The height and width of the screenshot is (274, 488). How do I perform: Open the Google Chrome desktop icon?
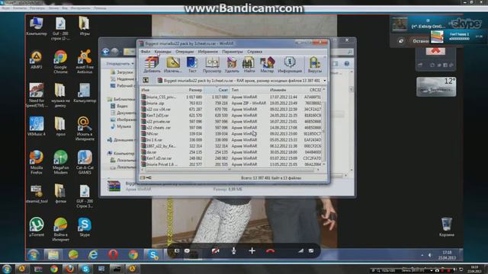pyautogui.click(x=60, y=62)
